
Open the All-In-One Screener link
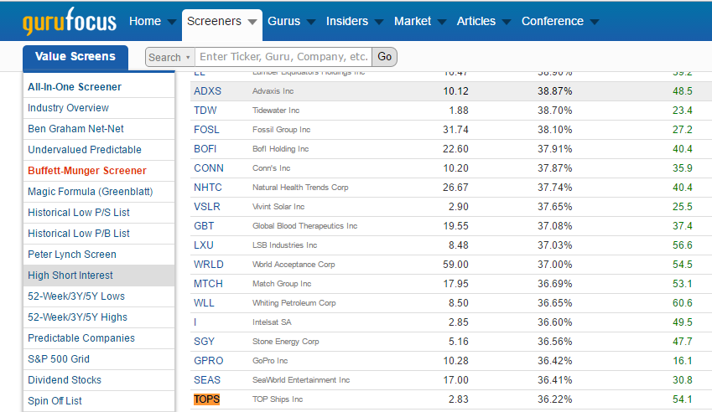point(75,87)
